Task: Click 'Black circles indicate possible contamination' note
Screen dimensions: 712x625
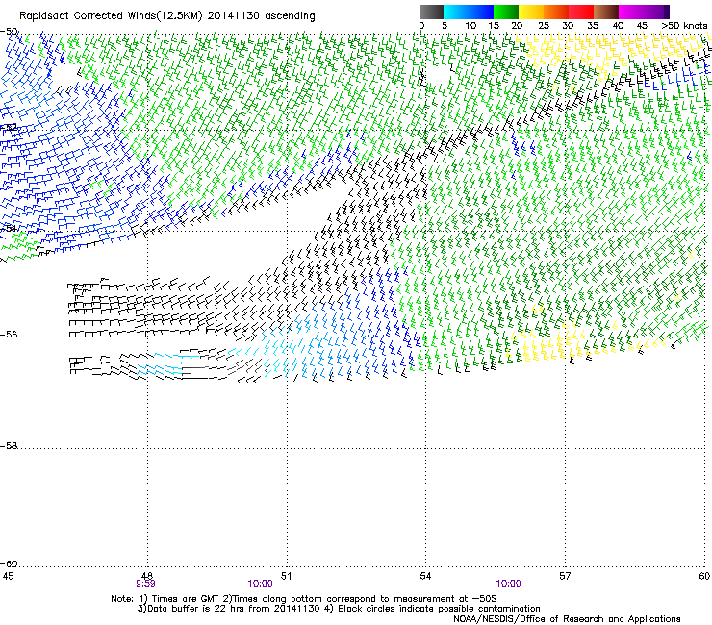Action: point(439,609)
